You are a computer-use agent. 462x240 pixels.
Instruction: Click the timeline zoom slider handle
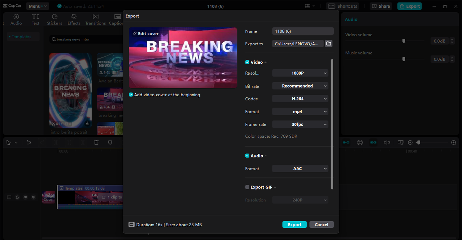click(418, 143)
